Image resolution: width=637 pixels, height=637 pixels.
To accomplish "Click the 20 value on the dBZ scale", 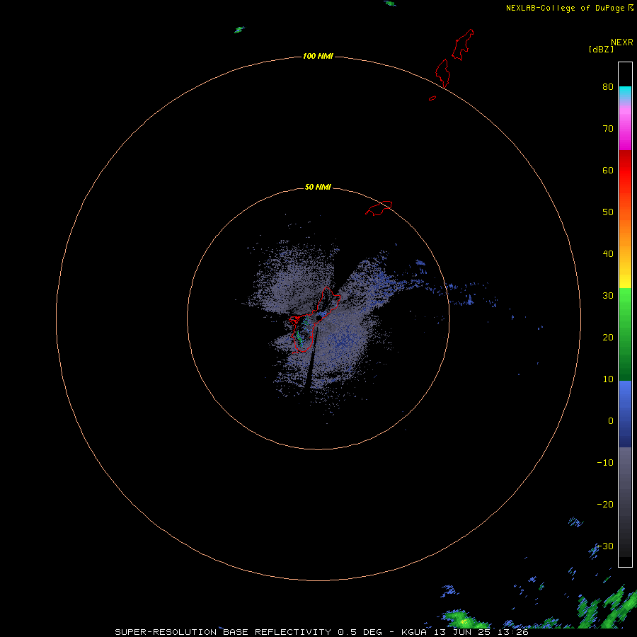I will point(608,337).
